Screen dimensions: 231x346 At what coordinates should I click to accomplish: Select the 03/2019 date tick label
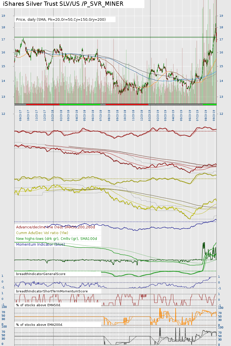point(165,115)
